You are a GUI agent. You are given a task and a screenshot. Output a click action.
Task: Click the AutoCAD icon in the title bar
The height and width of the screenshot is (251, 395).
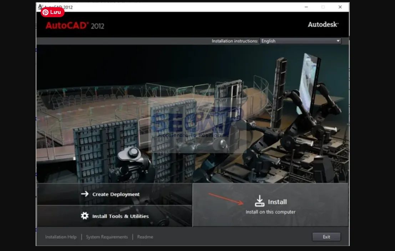click(40, 6)
